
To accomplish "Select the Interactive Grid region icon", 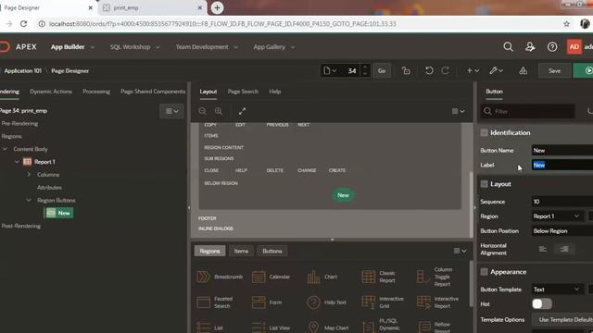I will pyautogui.click(x=369, y=302).
